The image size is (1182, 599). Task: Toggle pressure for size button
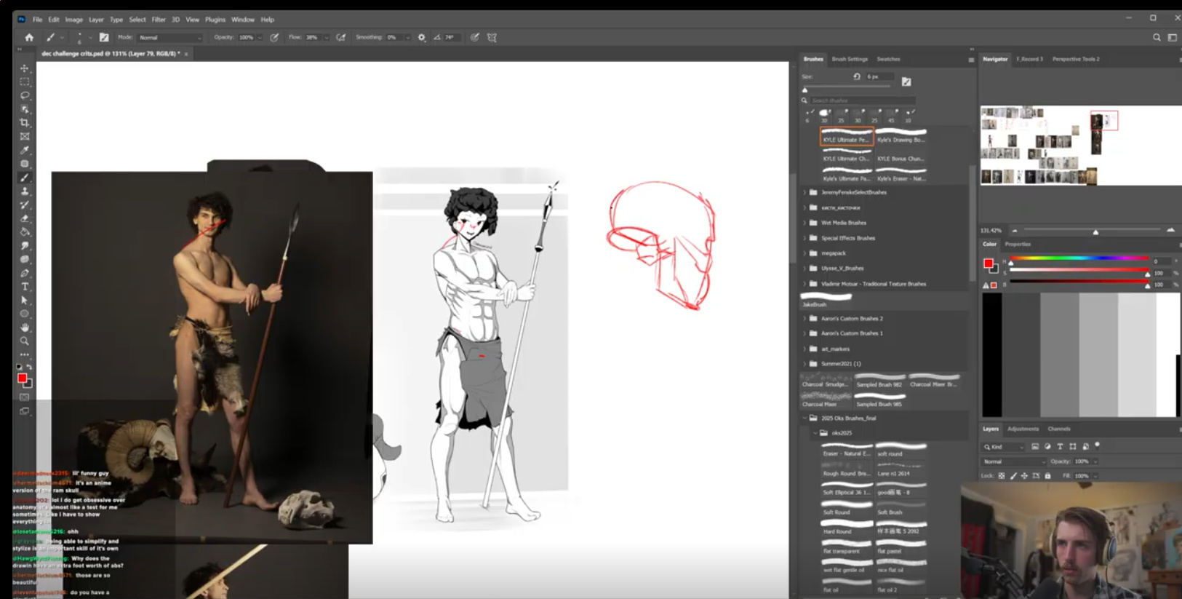(x=475, y=37)
